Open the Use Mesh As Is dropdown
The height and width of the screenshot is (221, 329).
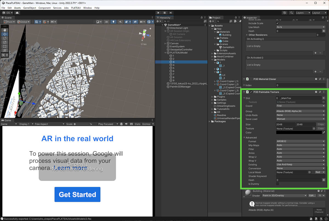[300, 27]
